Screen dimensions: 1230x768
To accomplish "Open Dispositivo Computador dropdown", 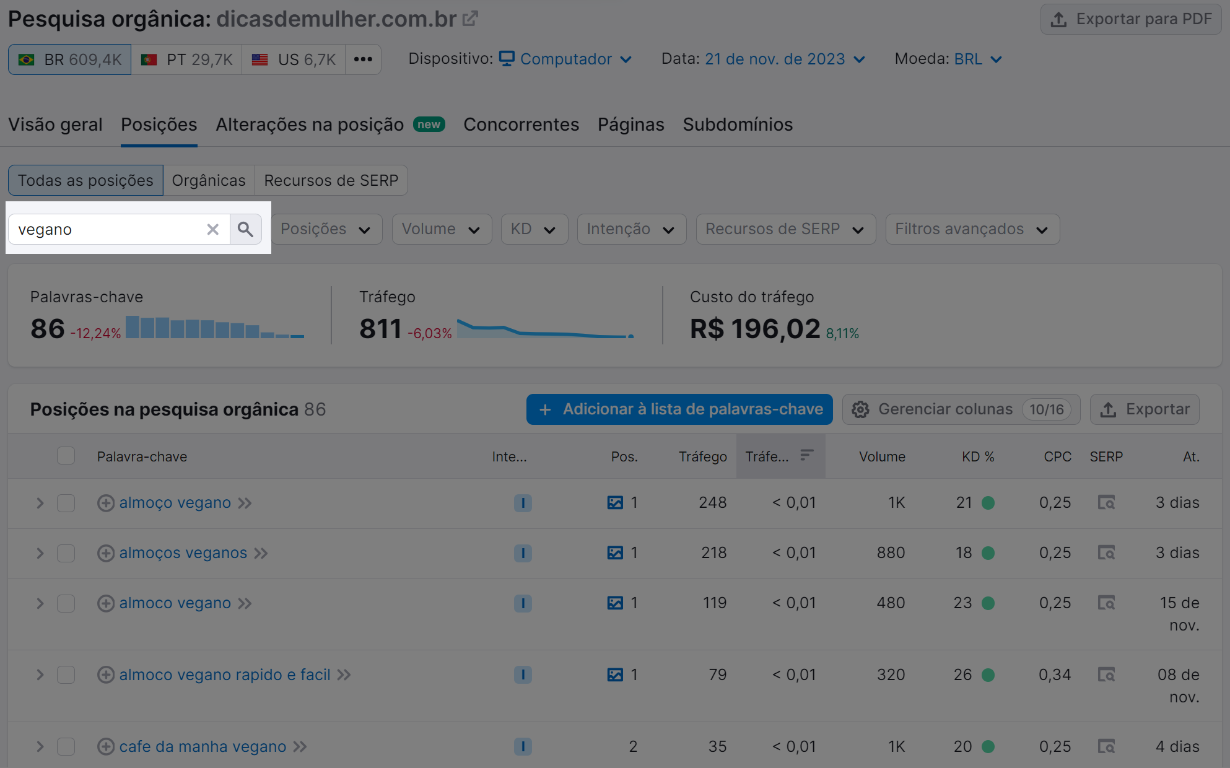I will [x=565, y=59].
